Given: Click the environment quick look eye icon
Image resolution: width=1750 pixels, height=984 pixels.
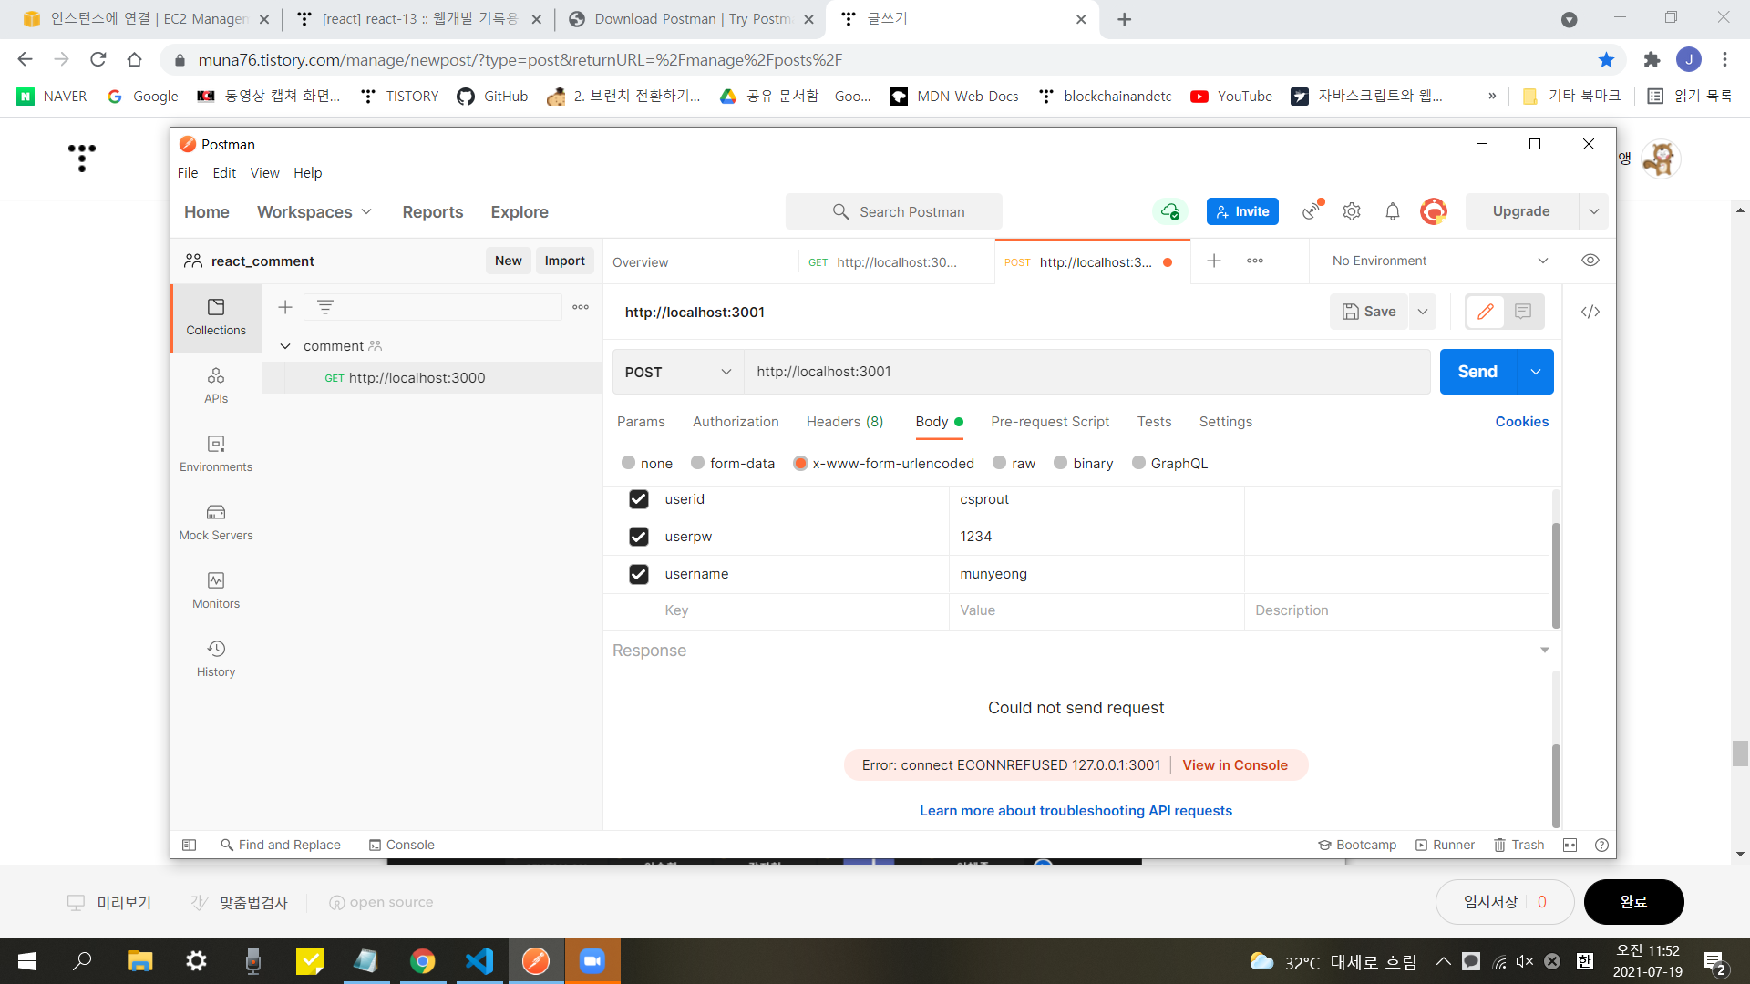Looking at the screenshot, I should [x=1590, y=261].
